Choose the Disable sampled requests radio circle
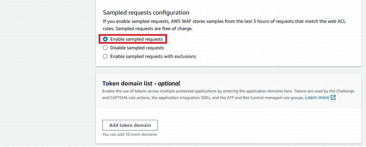This screenshot has width=366, height=147. (105, 48)
